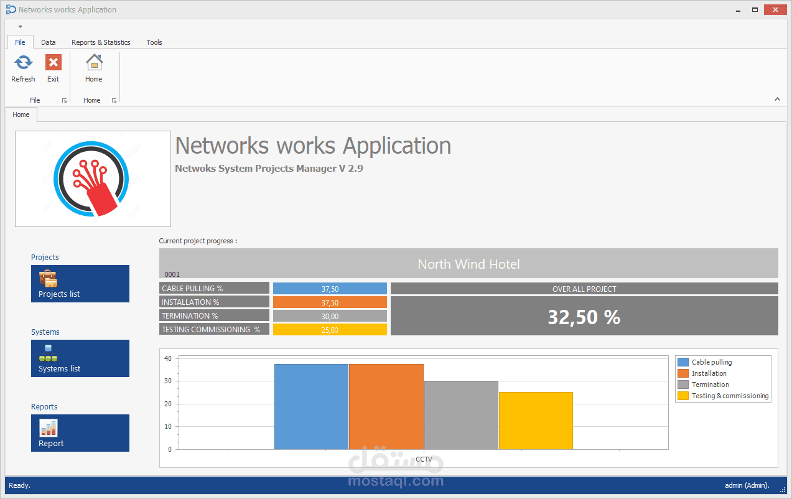Expand the File group dialog launcher
The width and height of the screenshot is (792, 499).
[x=64, y=100]
